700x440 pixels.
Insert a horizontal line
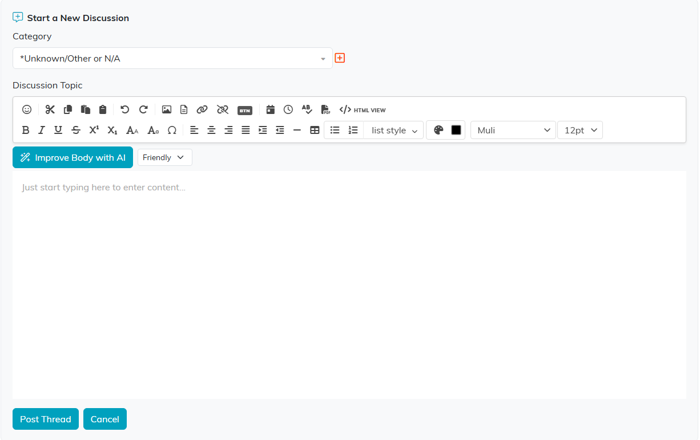pos(297,130)
